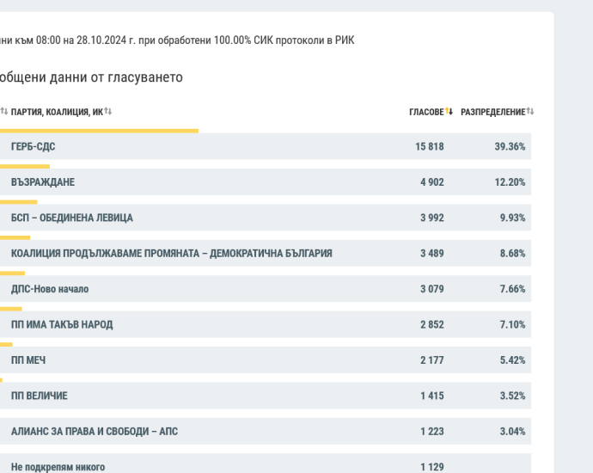Click the 12.20% share value

pyautogui.click(x=510, y=182)
